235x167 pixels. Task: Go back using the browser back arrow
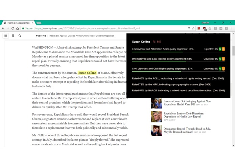click(x=3, y=28)
